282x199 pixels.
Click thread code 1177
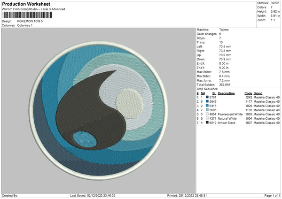click(x=249, y=102)
